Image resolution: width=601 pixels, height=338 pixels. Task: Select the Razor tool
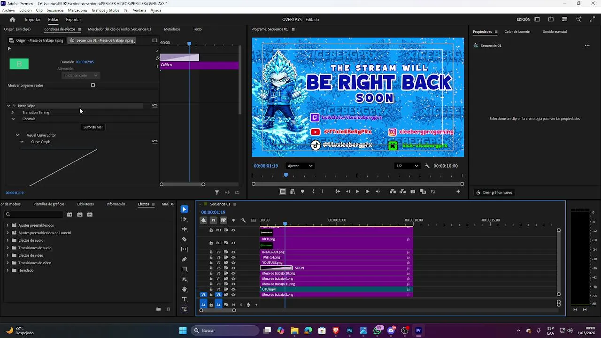click(185, 239)
